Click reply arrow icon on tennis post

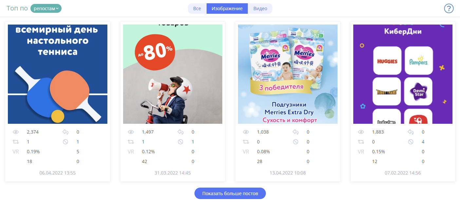(x=65, y=132)
